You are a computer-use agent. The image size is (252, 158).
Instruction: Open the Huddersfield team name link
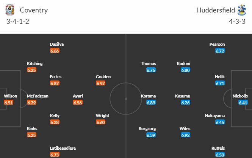[216, 10]
